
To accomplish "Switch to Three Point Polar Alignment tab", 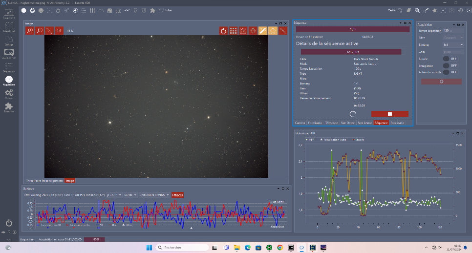I will [x=44, y=181].
